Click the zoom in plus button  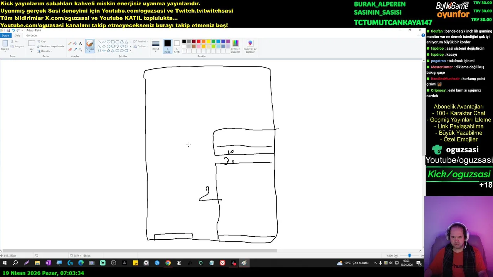point(423,255)
